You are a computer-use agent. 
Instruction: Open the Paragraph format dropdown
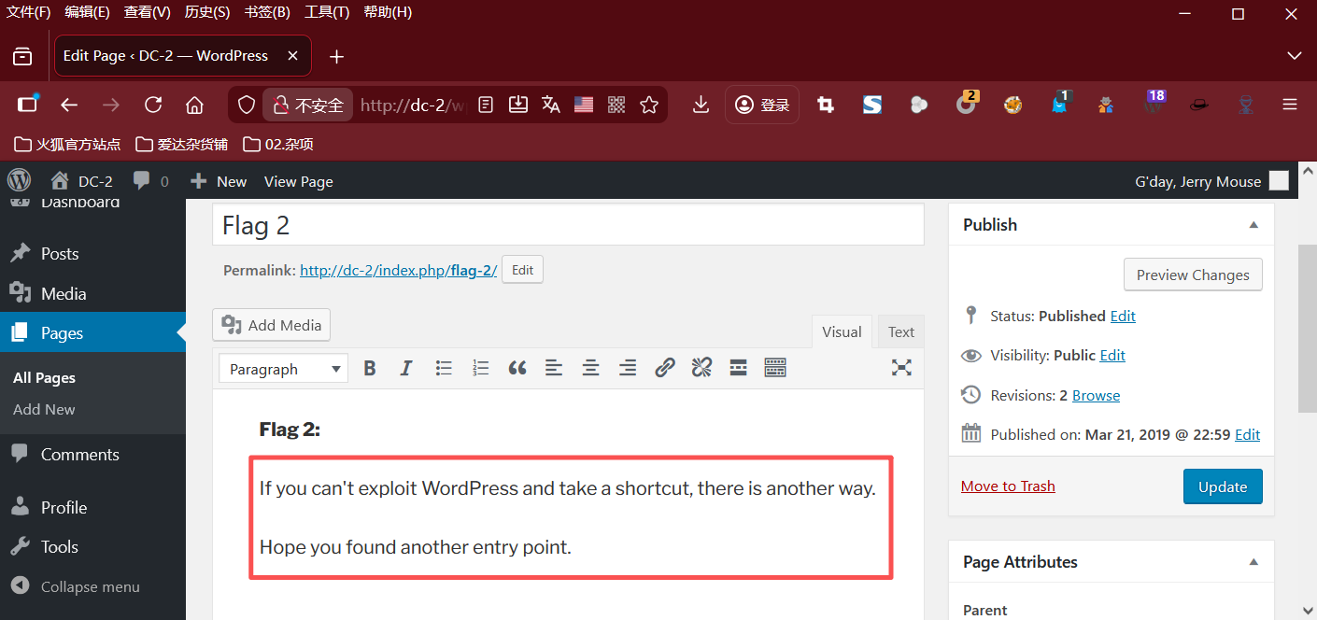click(x=283, y=369)
